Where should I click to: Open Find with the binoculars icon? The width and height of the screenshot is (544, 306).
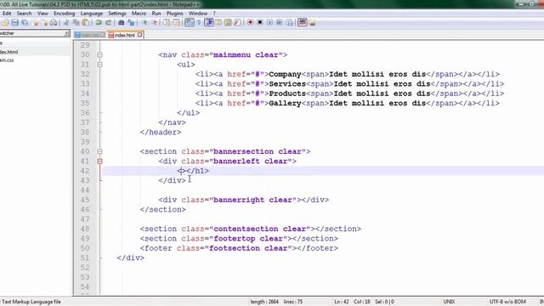121,23
